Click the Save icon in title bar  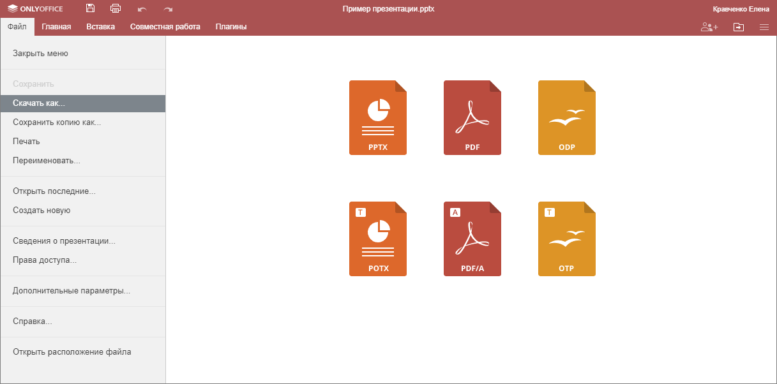[x=90, y=9]
